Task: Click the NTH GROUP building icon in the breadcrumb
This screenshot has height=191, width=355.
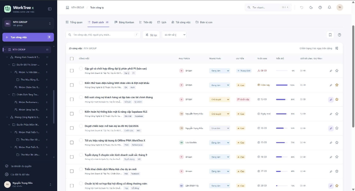Action: 67,8
